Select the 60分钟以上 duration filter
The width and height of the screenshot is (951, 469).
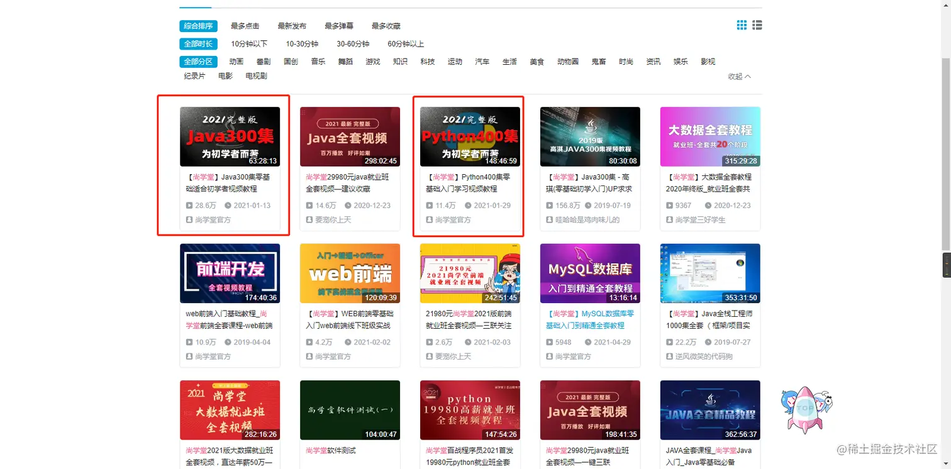coord(405,43)
